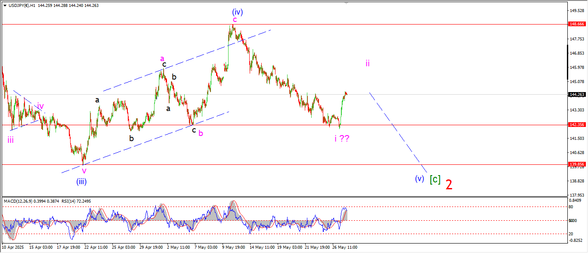Open the dropdown arrow beside USDJPY symbol
The image size is (588, 253).
click(x=4, y=6)
